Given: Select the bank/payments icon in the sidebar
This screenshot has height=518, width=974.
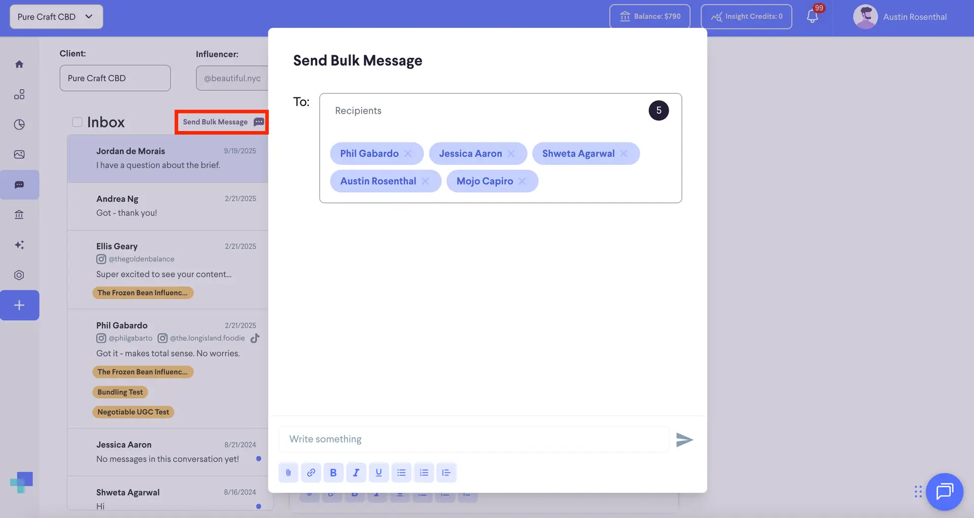Looking at the screenshot, I should point(19,214).
